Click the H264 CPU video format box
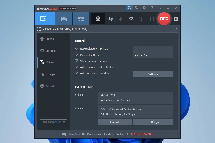Image resolution: width=215 pixels, height=143 pixels. click(136, 98)
